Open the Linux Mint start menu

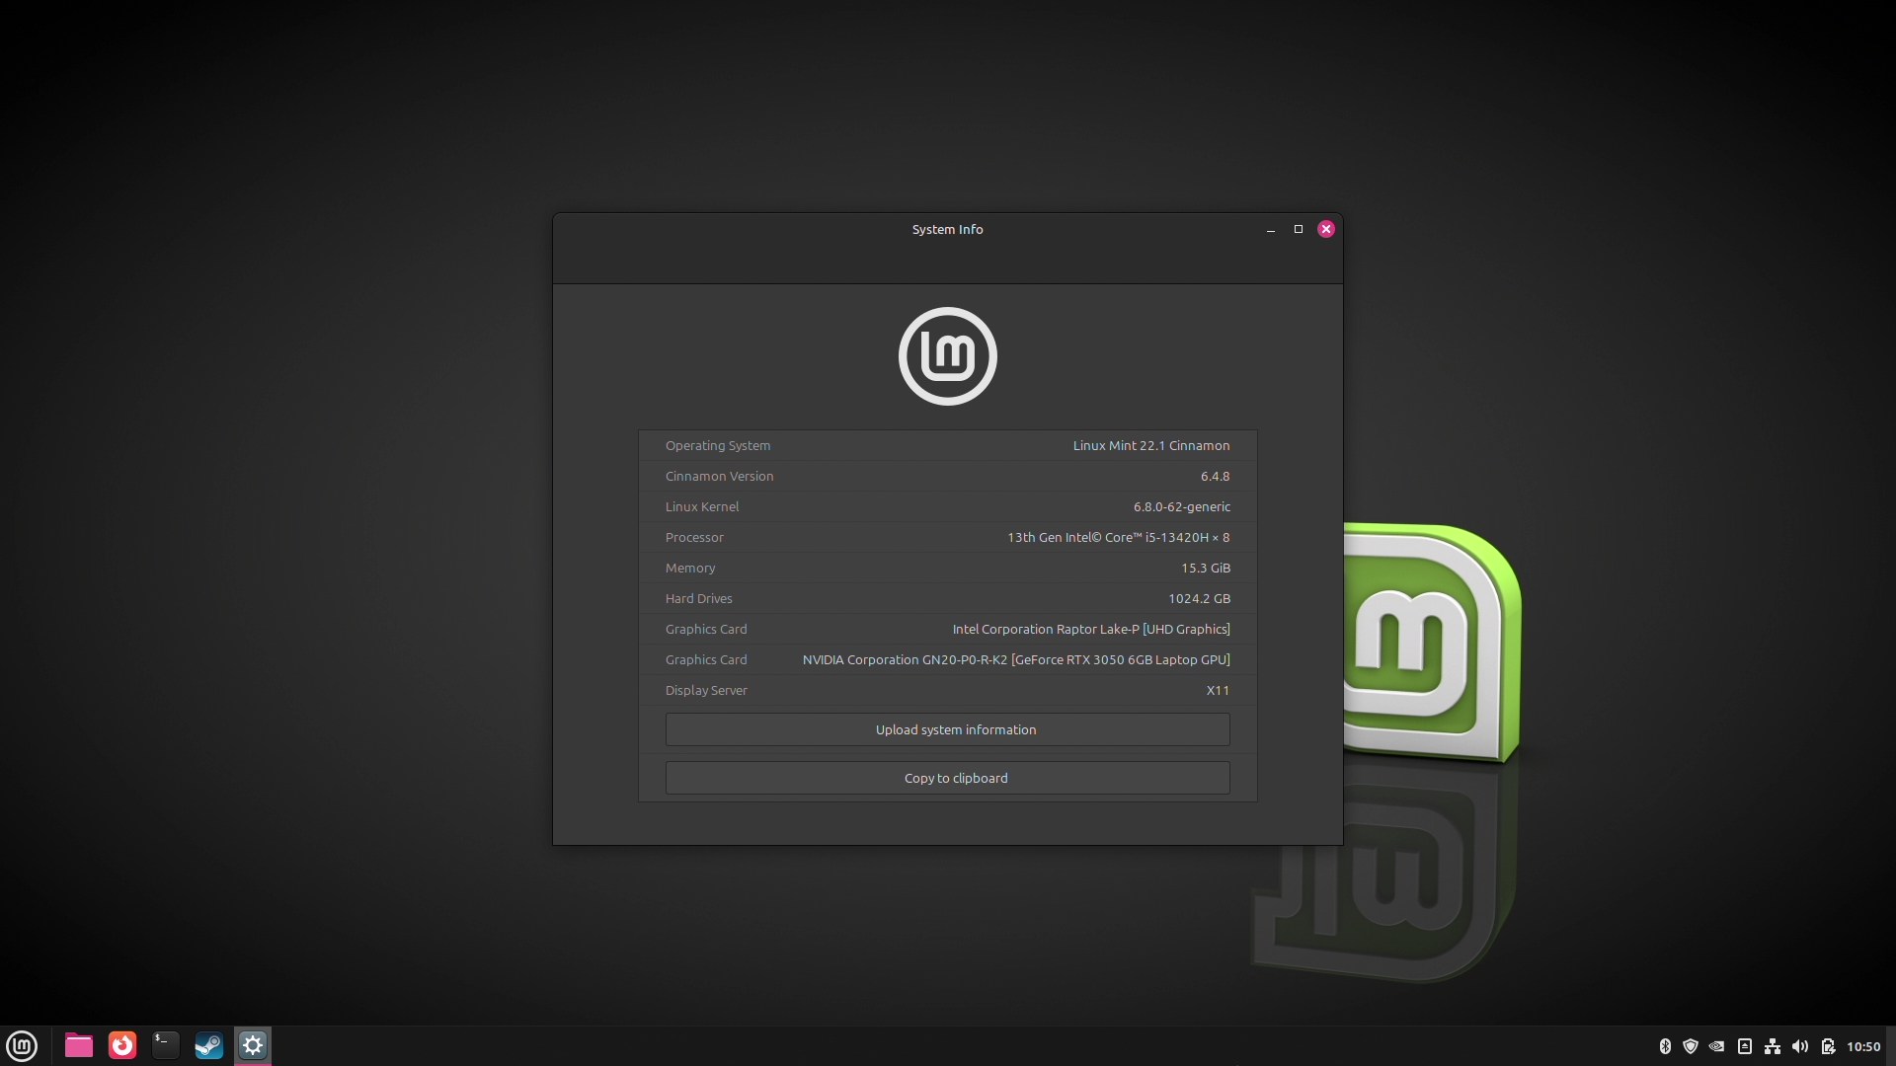22,1045
